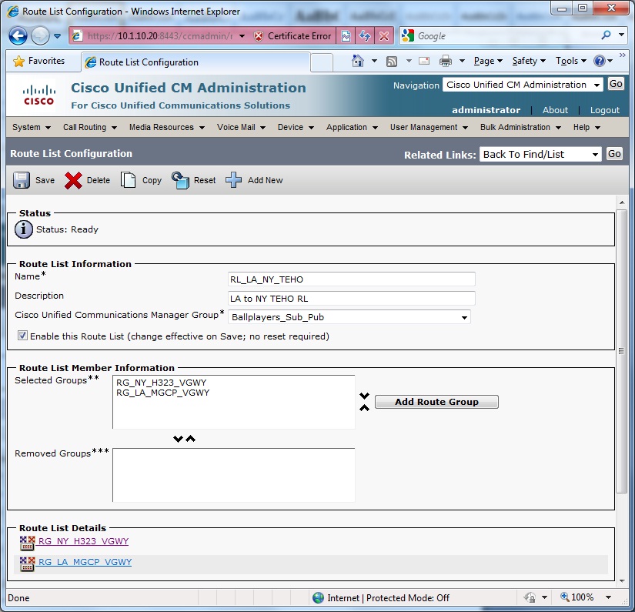Screen dimensions: 635x612
Task: Add a new route list
Action: [254, 179]
